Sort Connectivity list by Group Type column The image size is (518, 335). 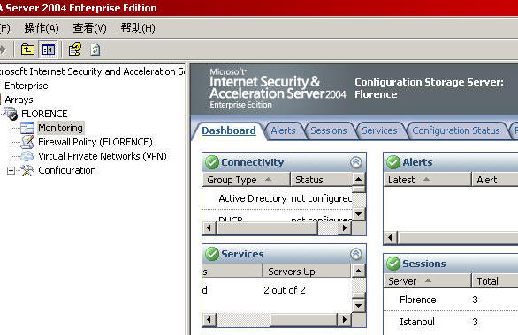tap(246, 180)
